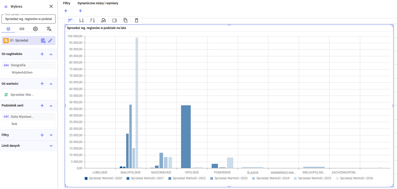
Task: Click the swap chart type icon
Action: pyautogui.click(x=103, y=20)
